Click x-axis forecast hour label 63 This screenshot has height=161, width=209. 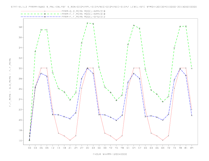click(x=151, y=148)
